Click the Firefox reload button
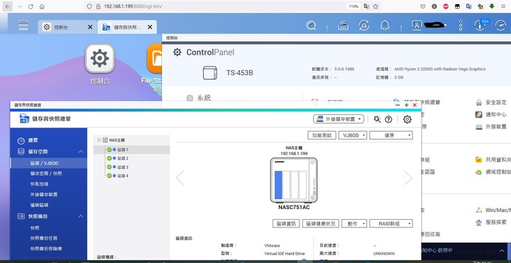 [31, 6]
